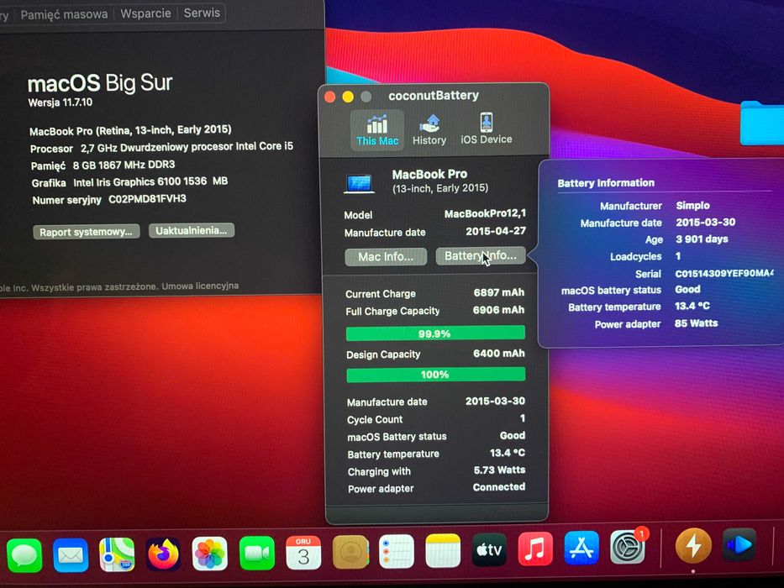This screenshot has height=588, width=784.
Task: Open the Serwis tab
Action: (x=202, y=13)
